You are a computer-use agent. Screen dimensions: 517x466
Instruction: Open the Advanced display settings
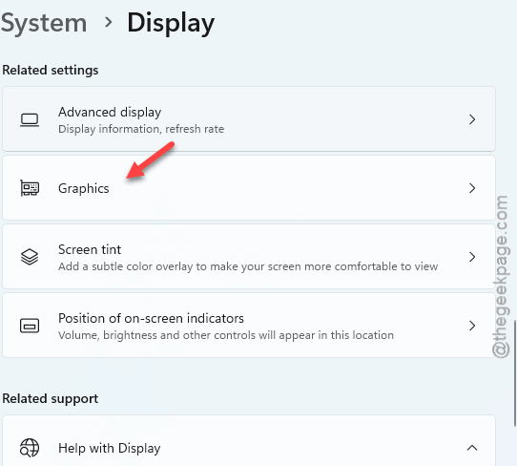[x=249, y=119]
